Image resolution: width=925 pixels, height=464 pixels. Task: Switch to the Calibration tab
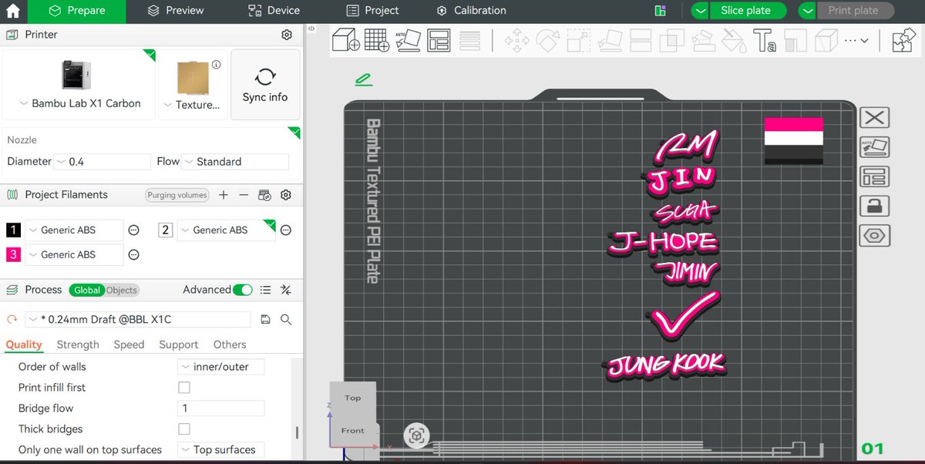pyautogui.click(x=471, y=11)
